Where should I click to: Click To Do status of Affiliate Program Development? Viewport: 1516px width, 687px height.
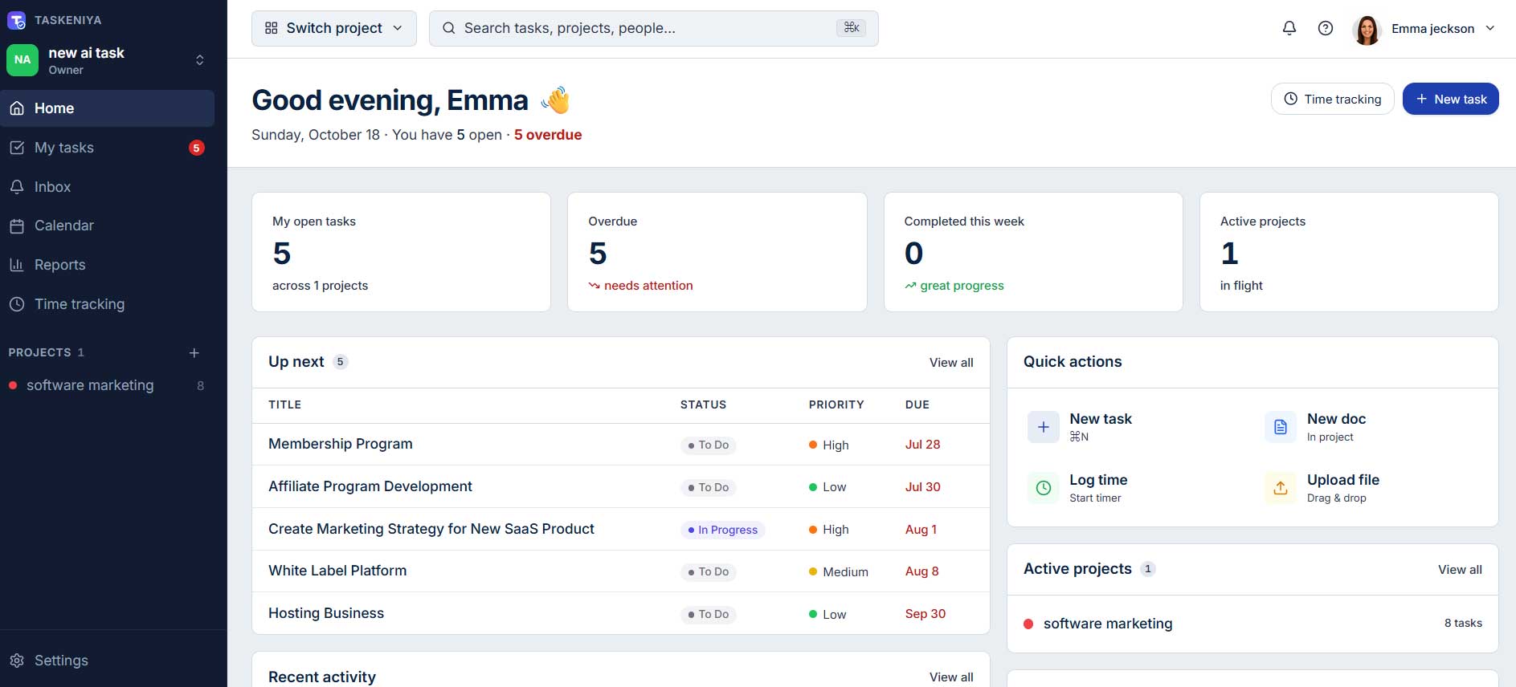(709, 487)
